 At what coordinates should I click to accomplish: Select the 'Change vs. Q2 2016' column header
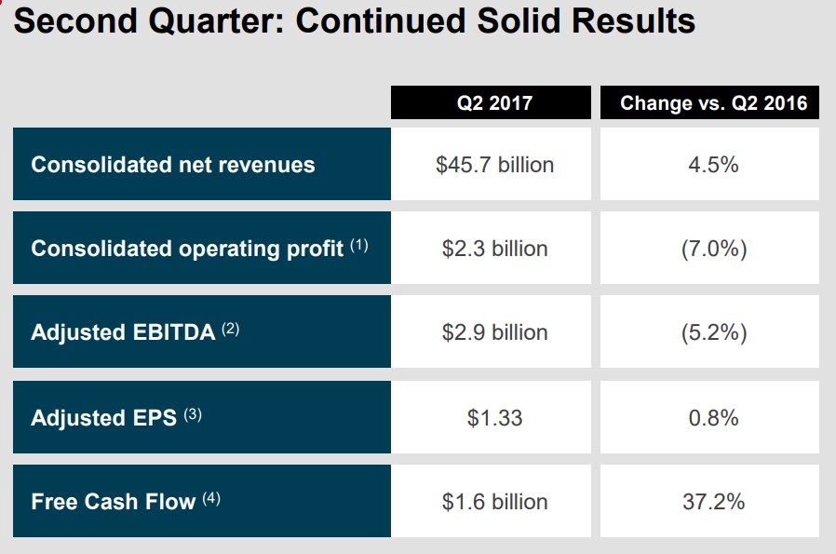[714, 102]
